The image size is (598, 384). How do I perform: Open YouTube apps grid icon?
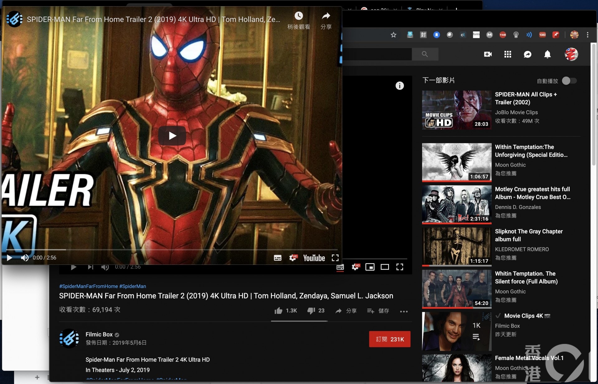[x=508, y=55]
